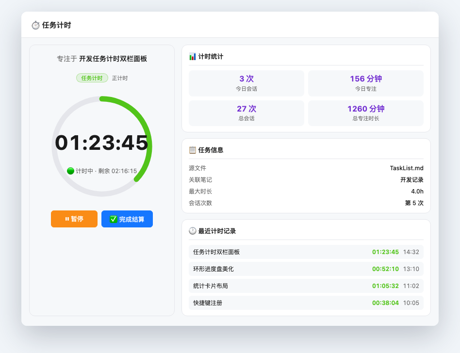Image resolution: width=460 pixels, height=353 pixels.
Task: Pause the timer with the 暂停 button
Action: coord(74,219)
